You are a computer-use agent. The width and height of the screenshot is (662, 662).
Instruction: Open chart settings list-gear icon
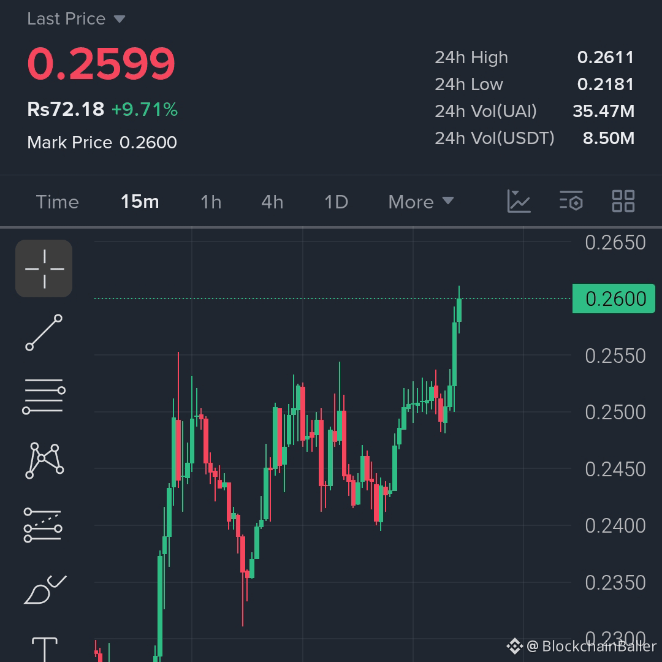(x=571, y=201)
